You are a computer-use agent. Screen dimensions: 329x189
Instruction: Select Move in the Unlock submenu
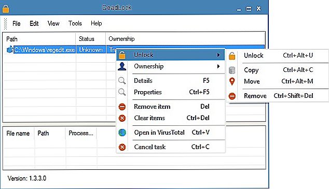point(278,81)
